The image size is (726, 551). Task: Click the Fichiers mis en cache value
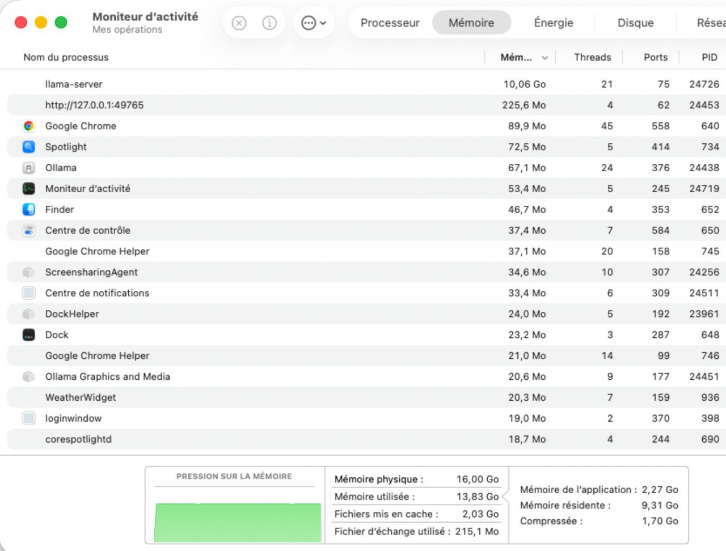[480, 514]
